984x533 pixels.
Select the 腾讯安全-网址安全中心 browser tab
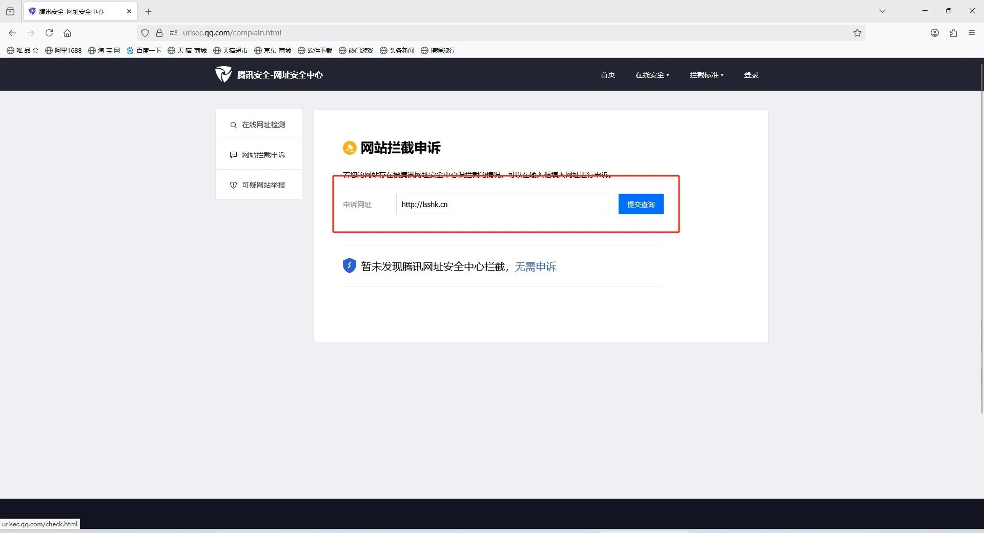(x=80, y=11)
